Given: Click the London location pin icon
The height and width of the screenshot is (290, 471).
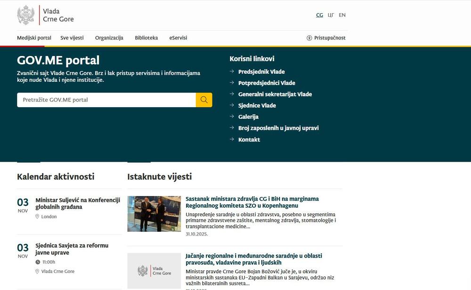Looking at the screenshot, I should tap(37, 217).
